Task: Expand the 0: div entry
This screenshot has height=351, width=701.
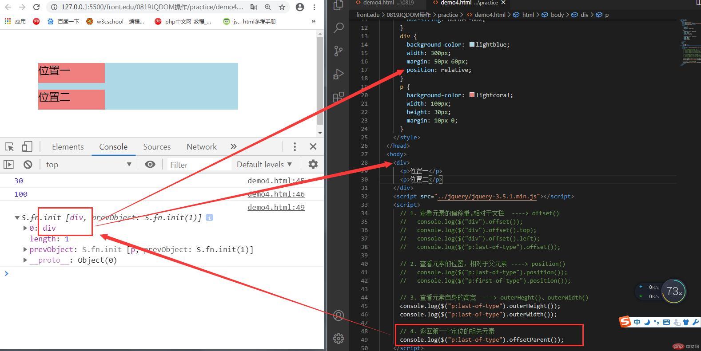Action: click(25, 228)
